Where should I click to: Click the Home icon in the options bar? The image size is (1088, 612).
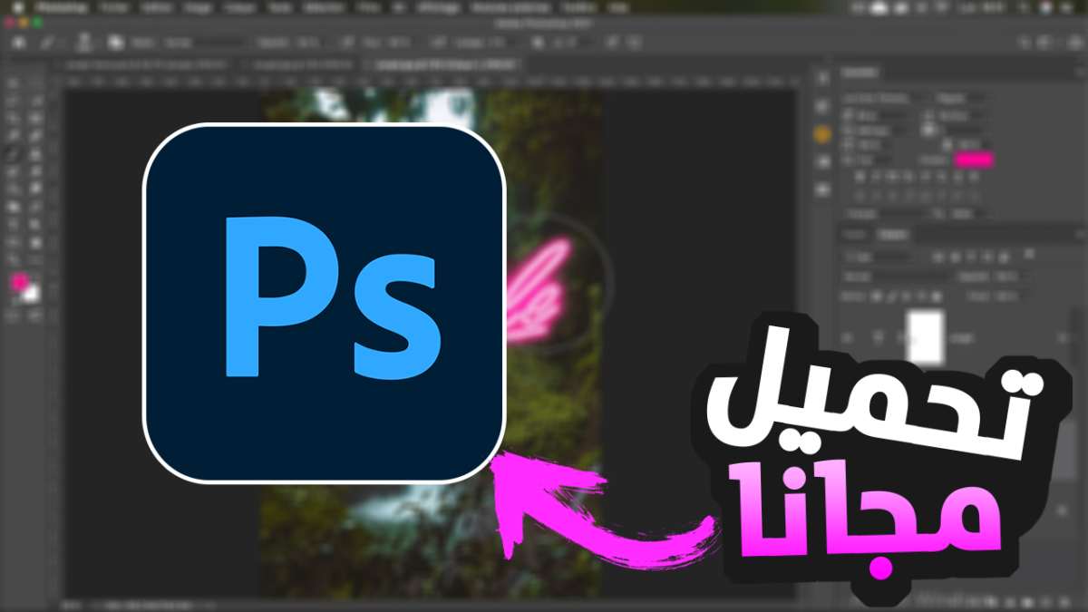(x=18, y=42)
